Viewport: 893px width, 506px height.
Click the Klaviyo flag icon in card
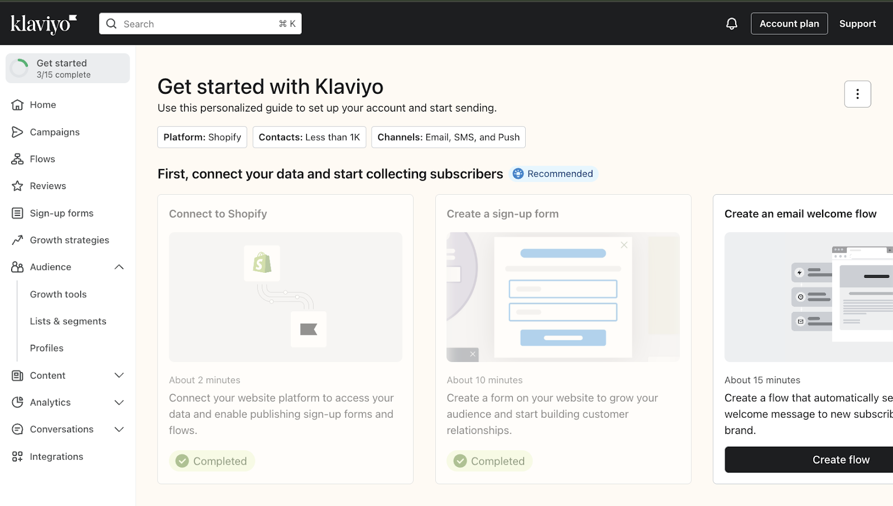[309, 329]
